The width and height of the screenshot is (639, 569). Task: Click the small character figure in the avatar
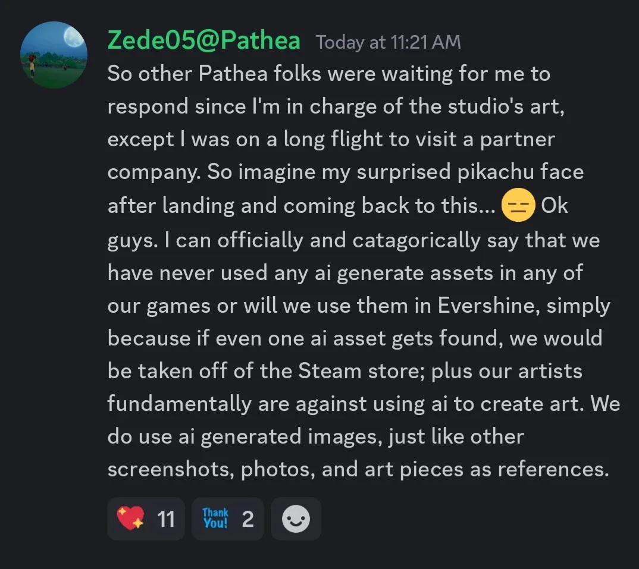pos(31,63)
